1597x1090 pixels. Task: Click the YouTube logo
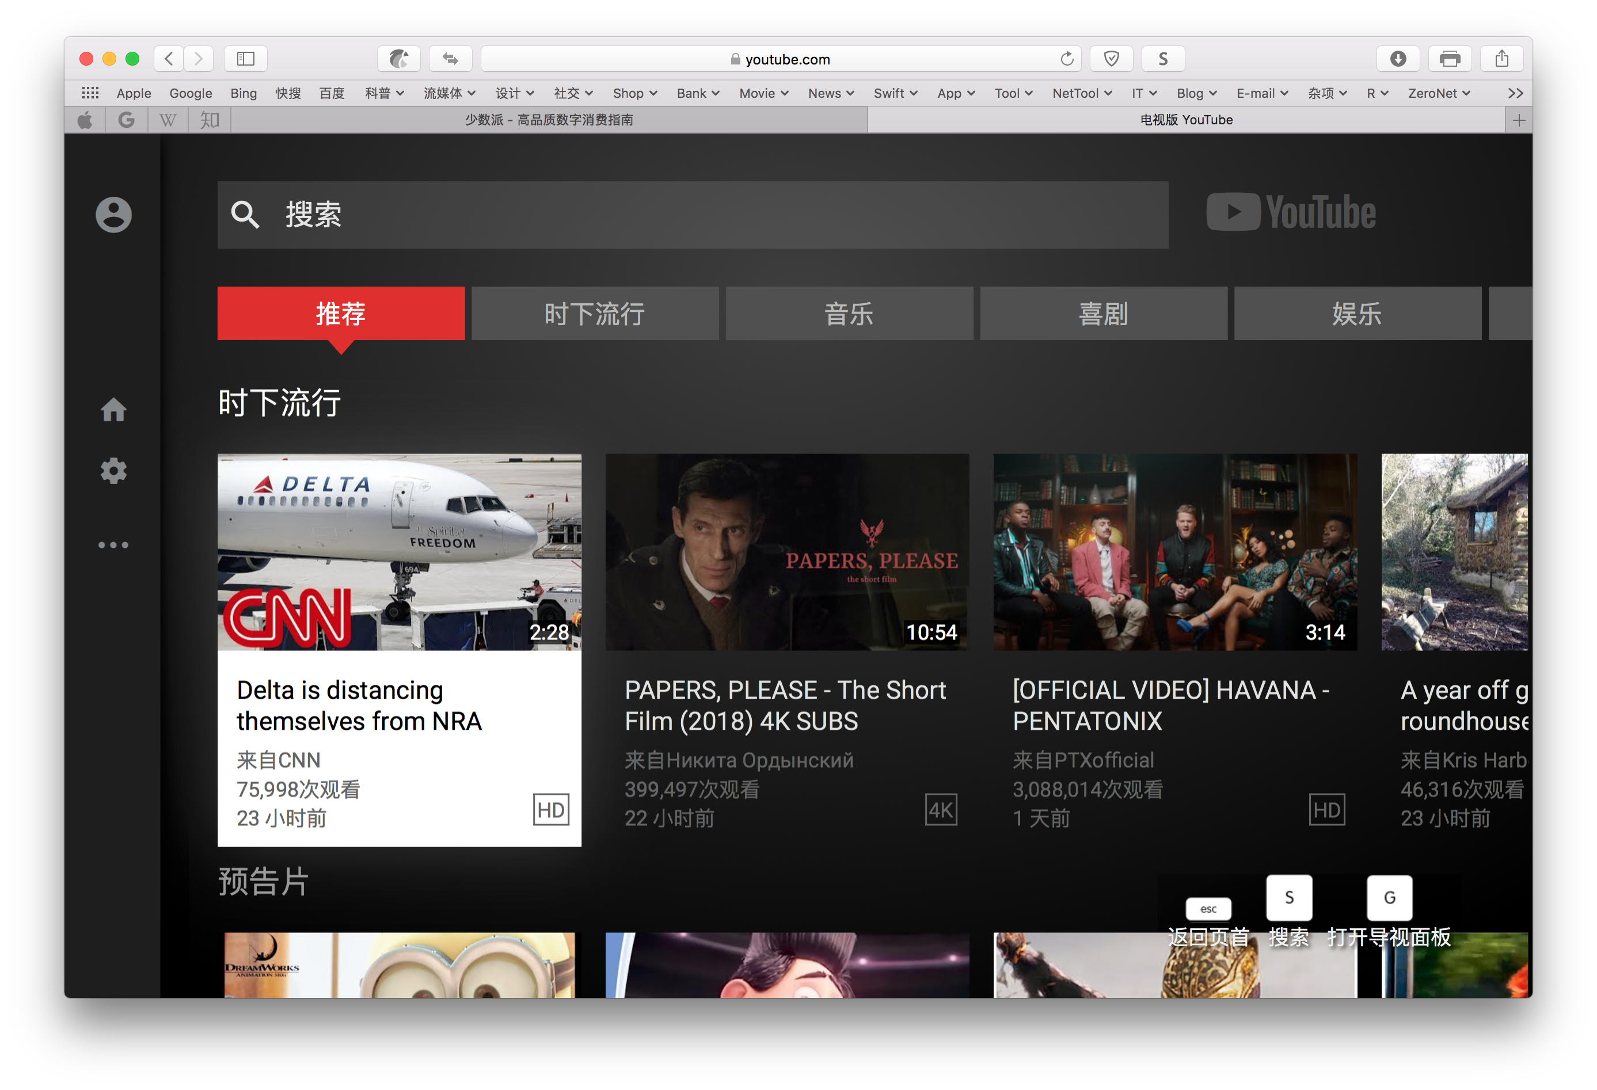pyautogui.click(x=1291, y=212)
